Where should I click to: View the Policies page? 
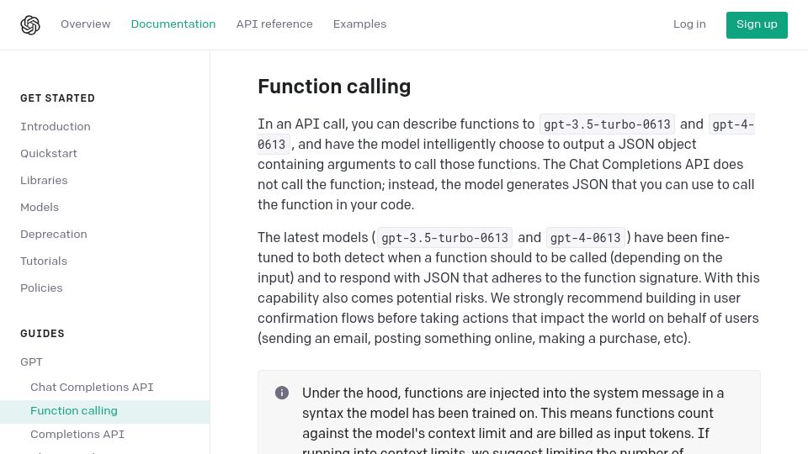[x=41, y=288]
